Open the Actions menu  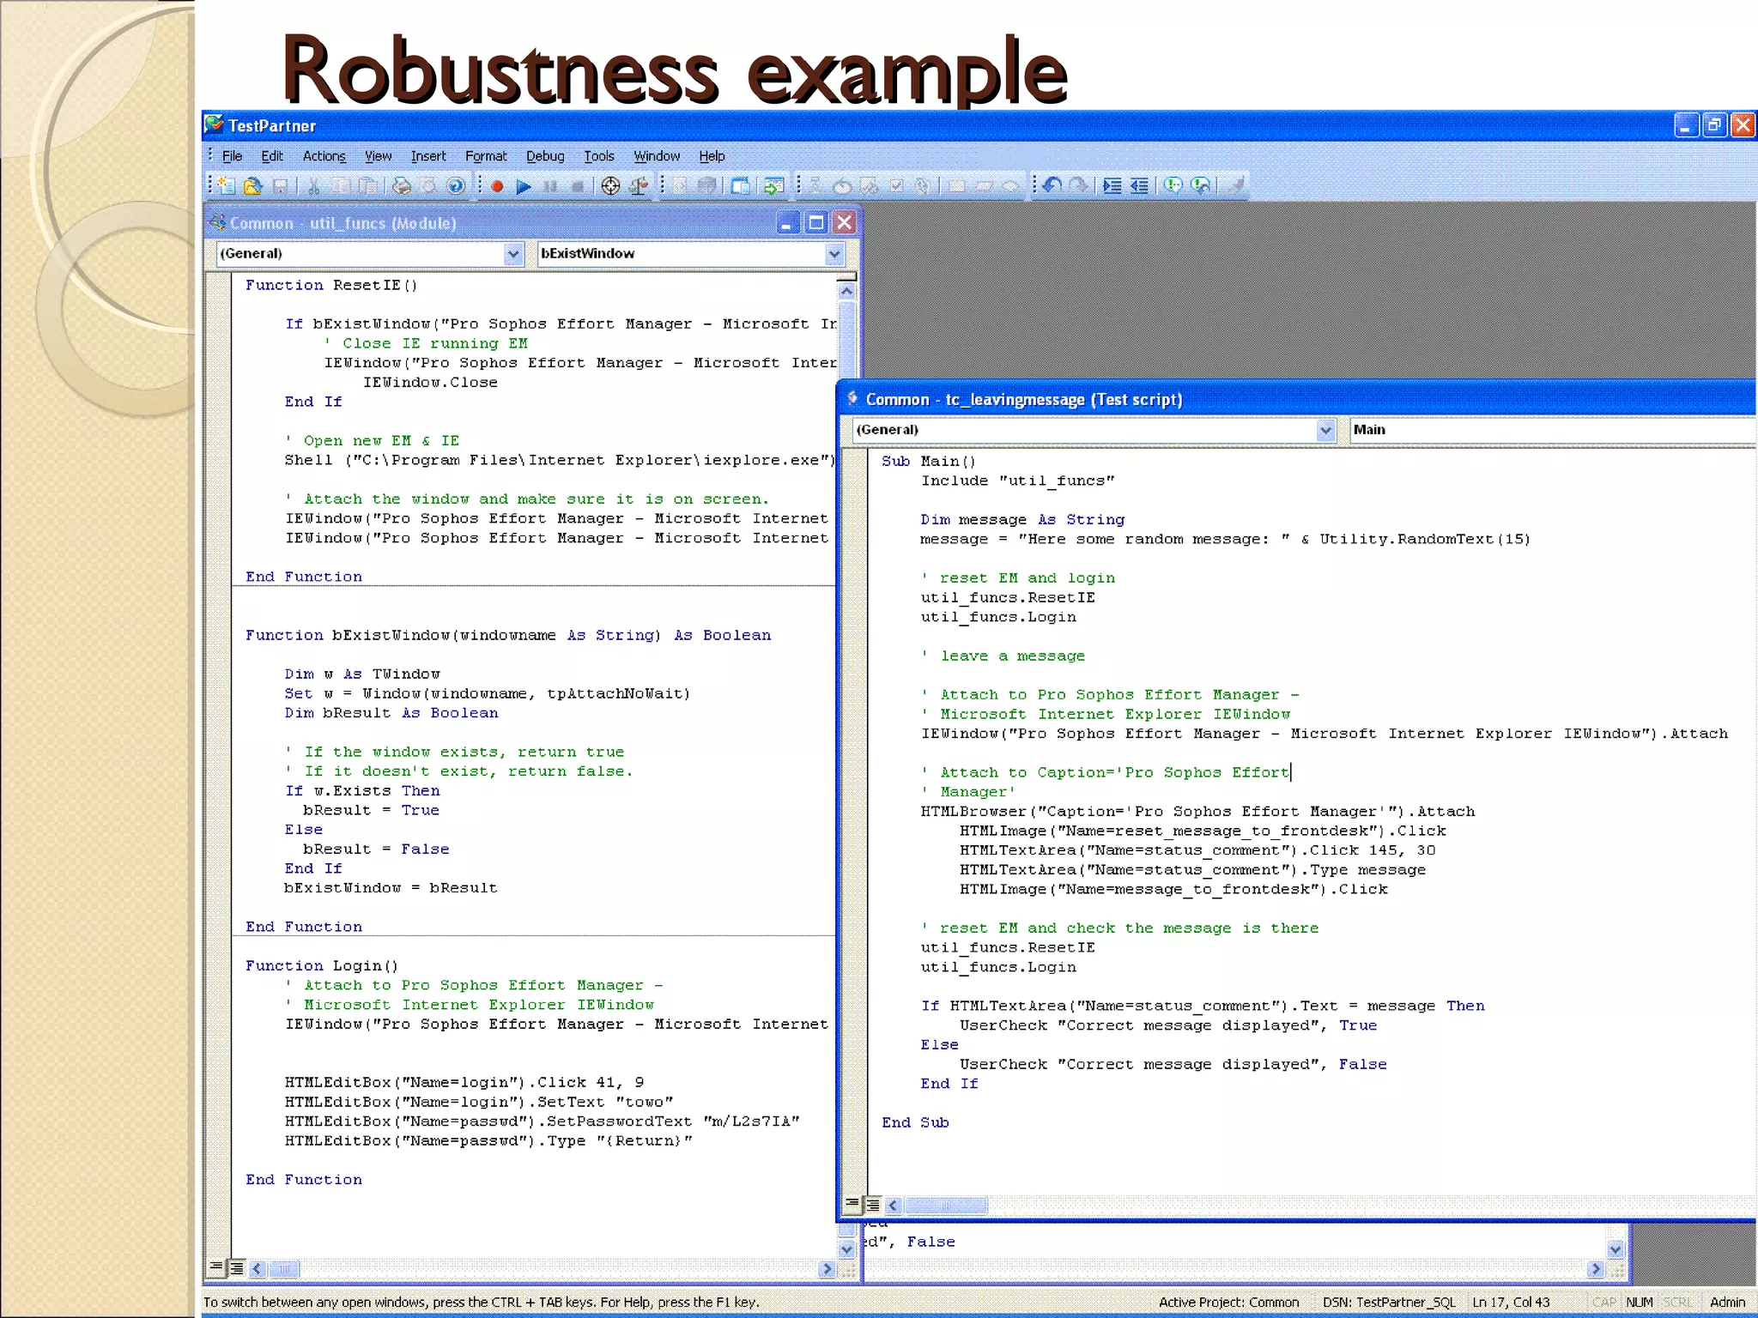[324, 156]
